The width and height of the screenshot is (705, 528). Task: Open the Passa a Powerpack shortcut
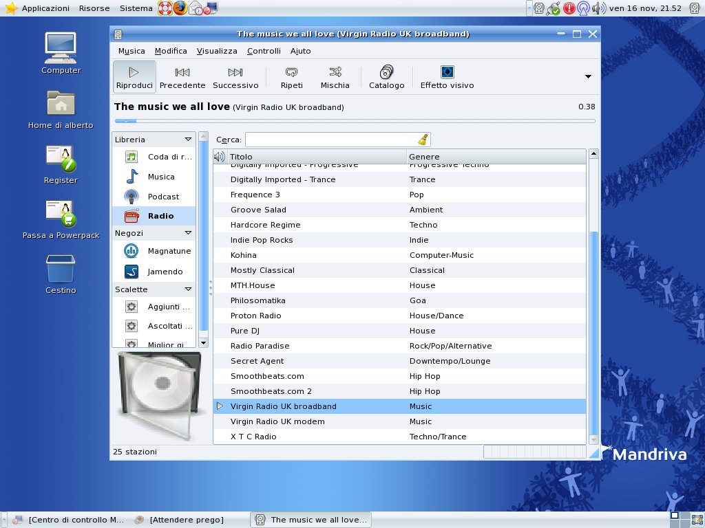(61, 219)
